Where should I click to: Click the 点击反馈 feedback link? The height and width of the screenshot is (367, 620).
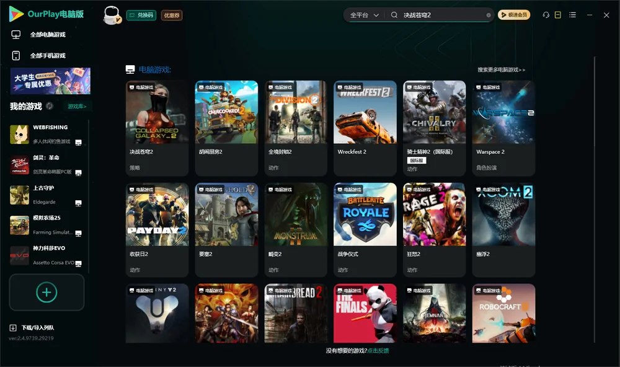(378, 351)
